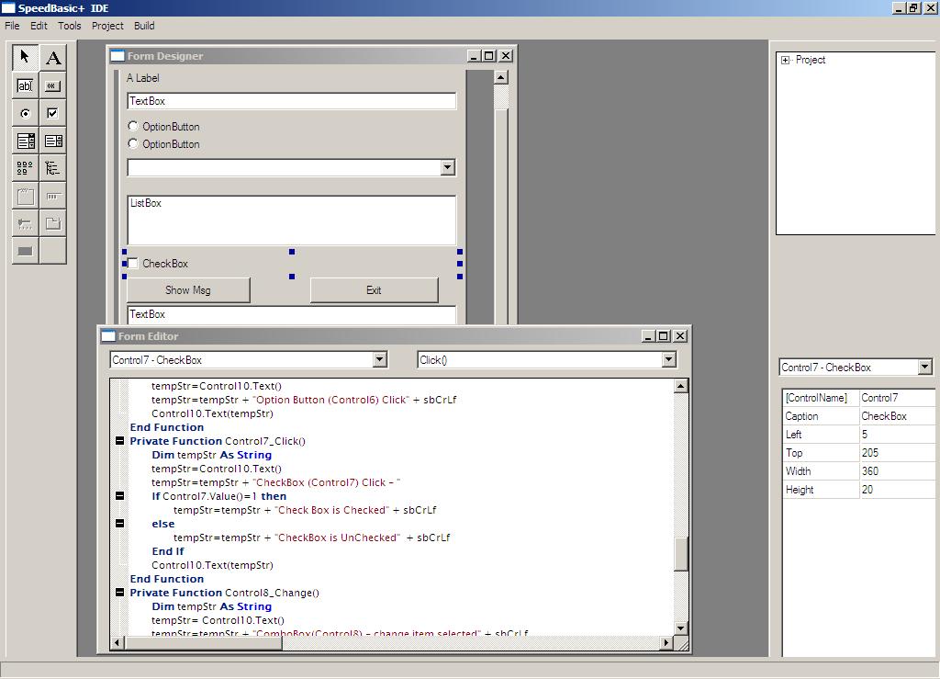Screen dimensions: 940x679
Task: Pick the grey filled rectangle tool in the toolbox
Action: coord(25,252)
